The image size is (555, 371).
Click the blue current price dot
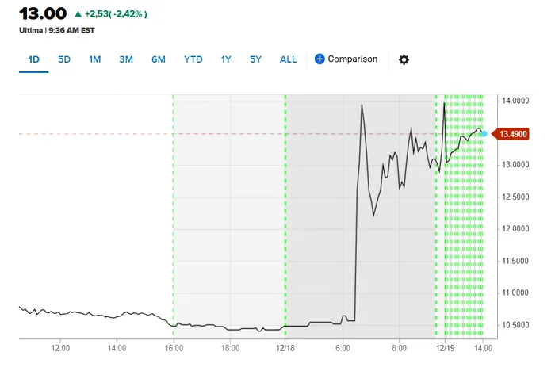pos(484,133)
